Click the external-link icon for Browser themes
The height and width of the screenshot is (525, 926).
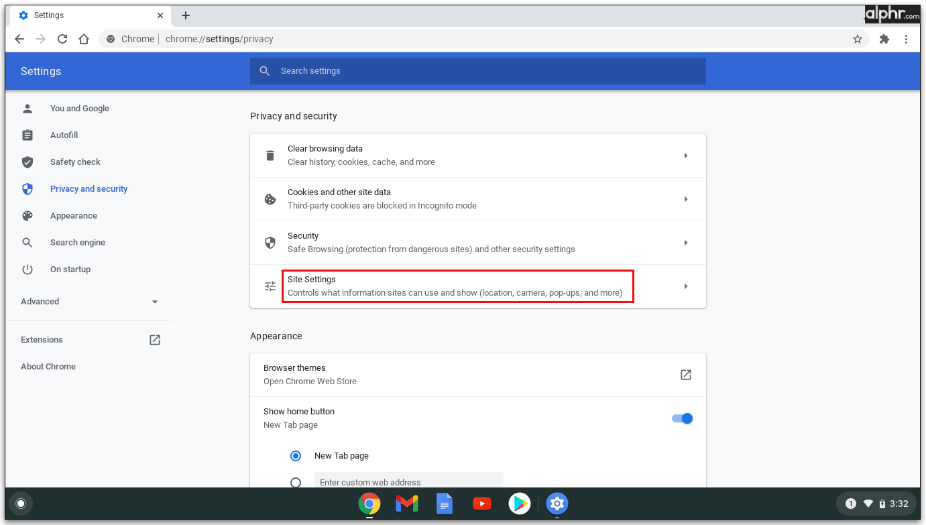(x=686, y=375)
